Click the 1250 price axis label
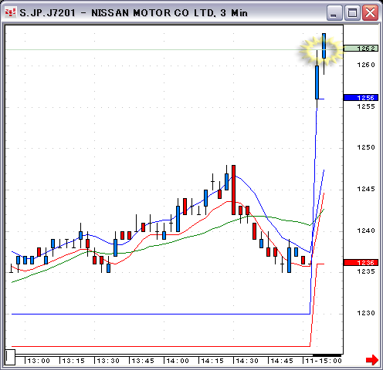The width and height of the screenshot is (383, 370). coord(366,147)
